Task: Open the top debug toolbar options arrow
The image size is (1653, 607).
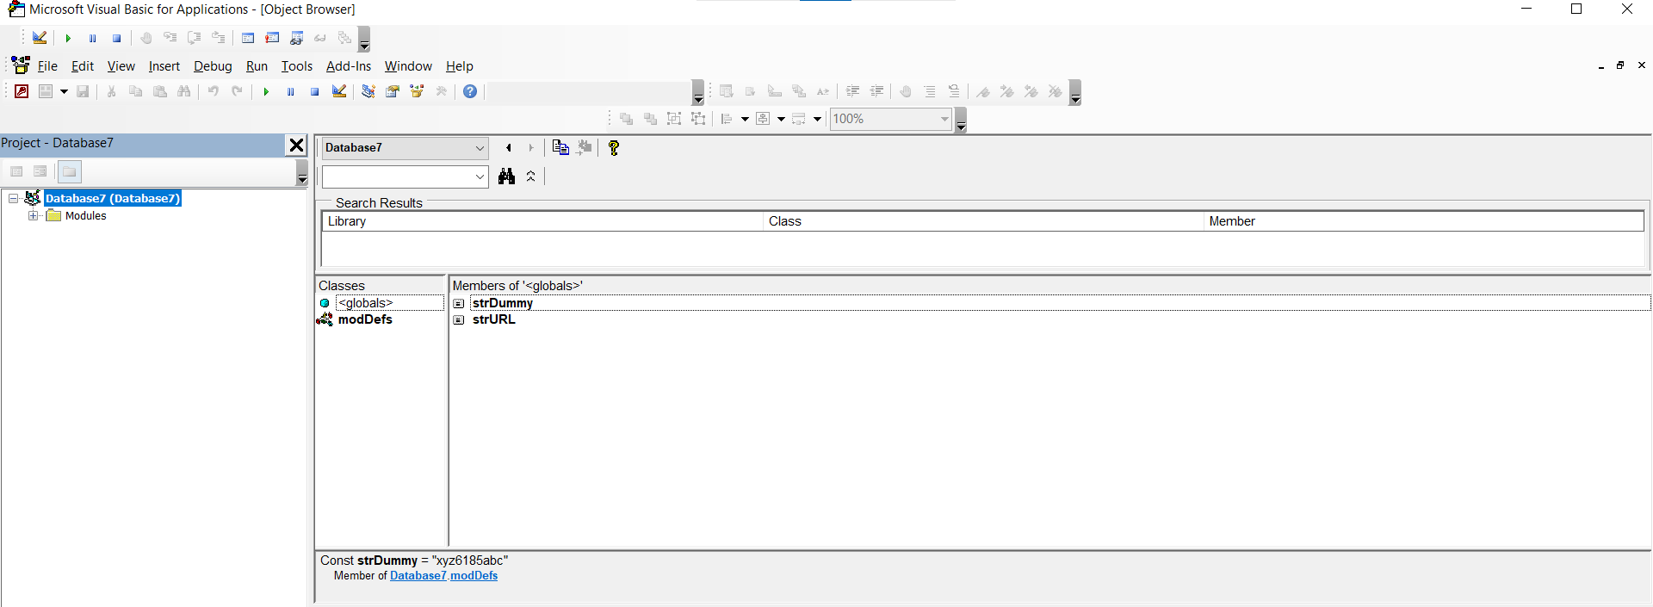Action: [364, 40]
